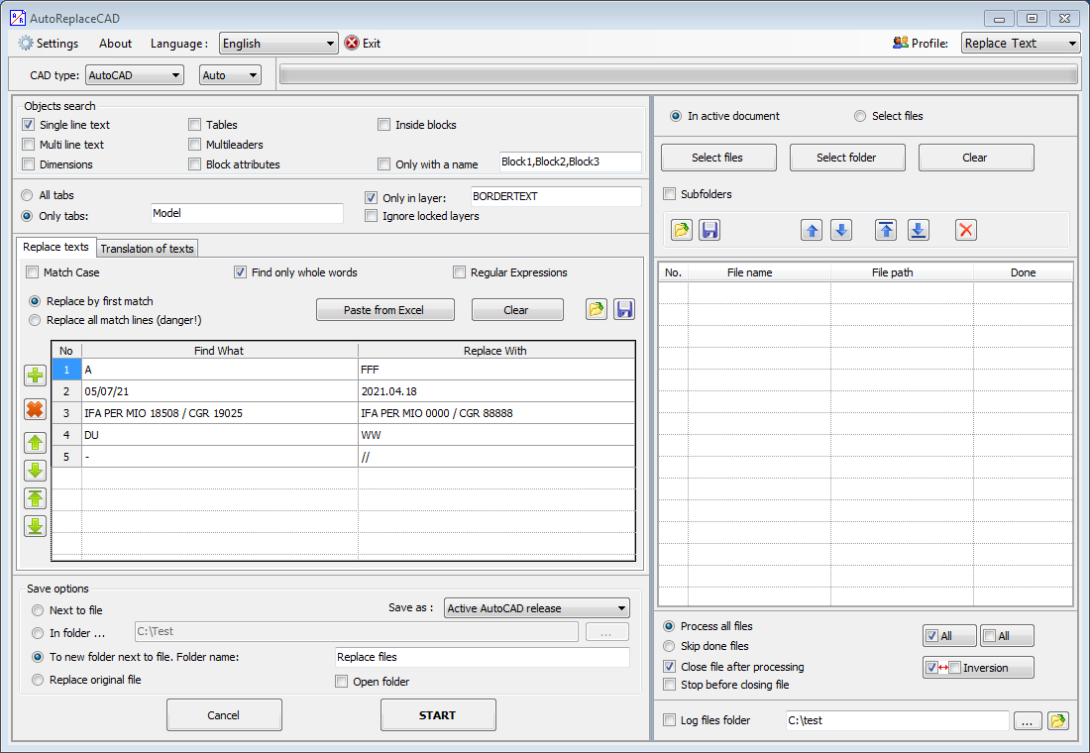Viewport: 1090px width, 753px height.
Task: Move replace row down one step
Action: pos(35,470)
